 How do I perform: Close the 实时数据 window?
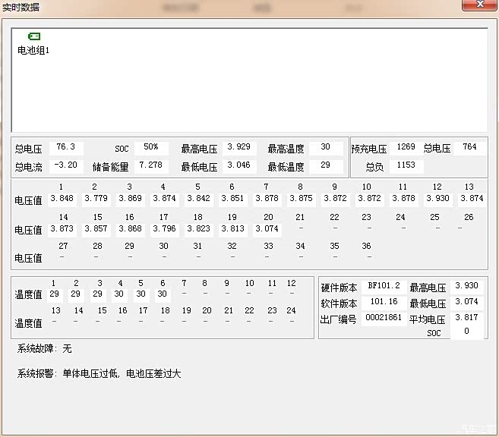click(479, 5)
